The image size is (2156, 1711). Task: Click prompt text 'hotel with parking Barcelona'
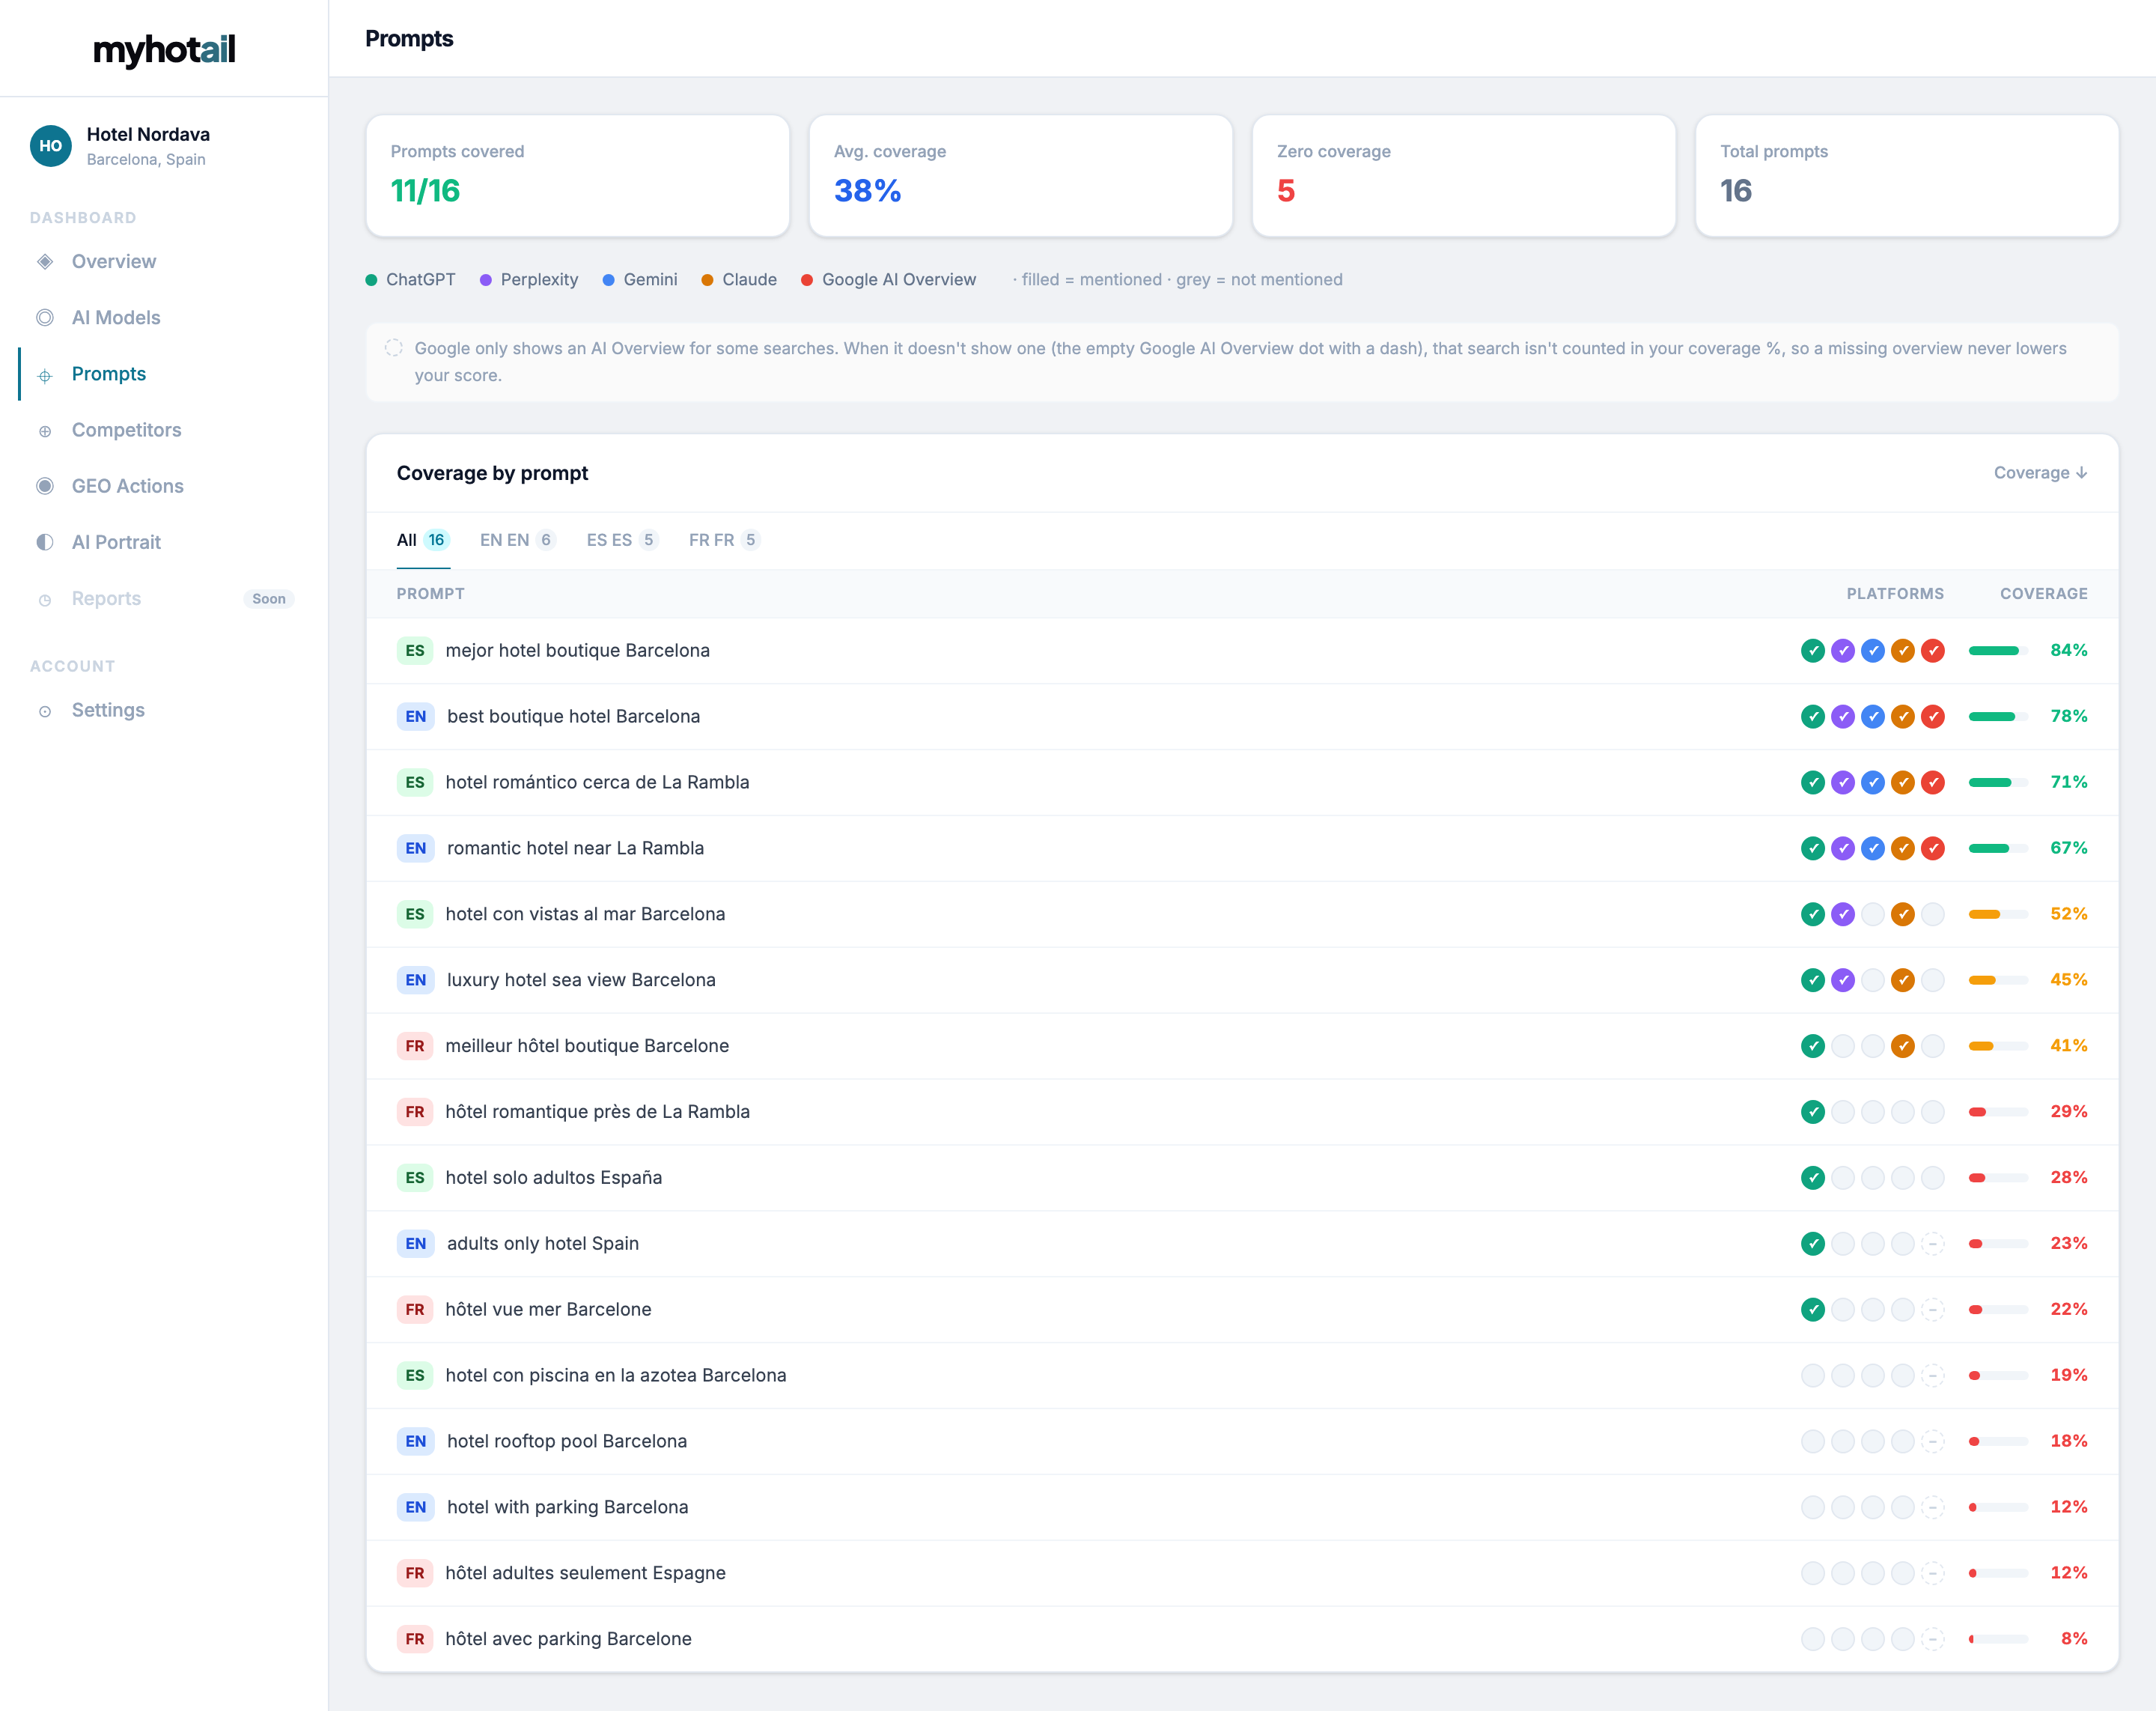tap(568, 1508)
